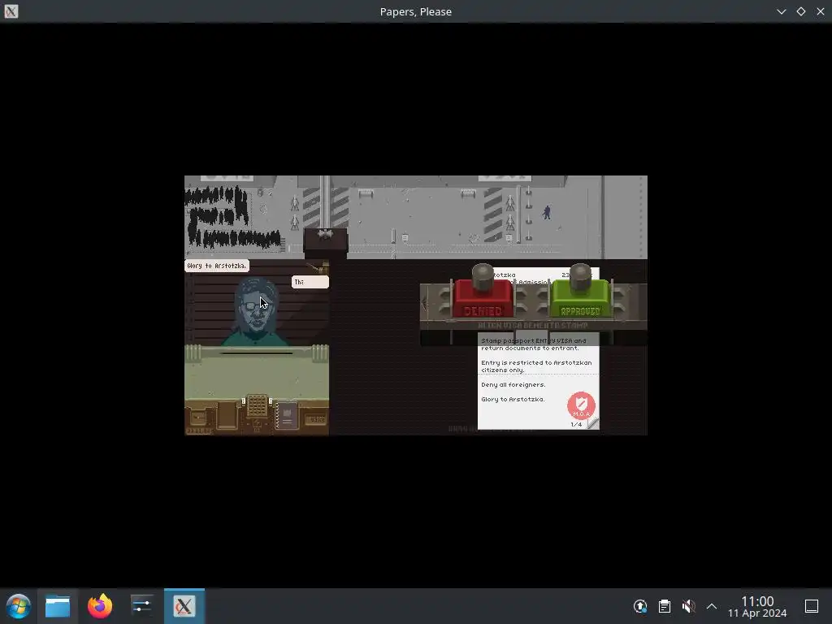Select the Papers, Please taskbar entry
Screen dimensions: 832x624
click(184, 606)
